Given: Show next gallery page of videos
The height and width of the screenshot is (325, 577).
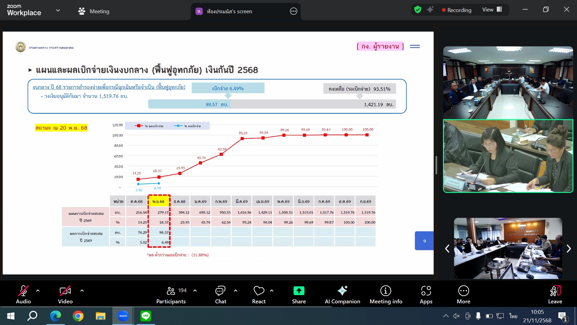Looking at the screenshot, I should pos(569,249).
